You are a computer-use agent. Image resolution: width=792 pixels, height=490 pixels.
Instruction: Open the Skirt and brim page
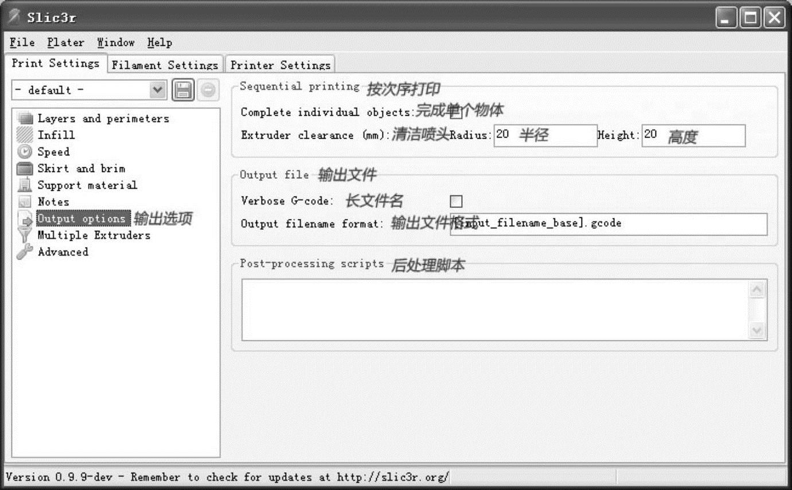pyautogui.click(x=81, y=168)
